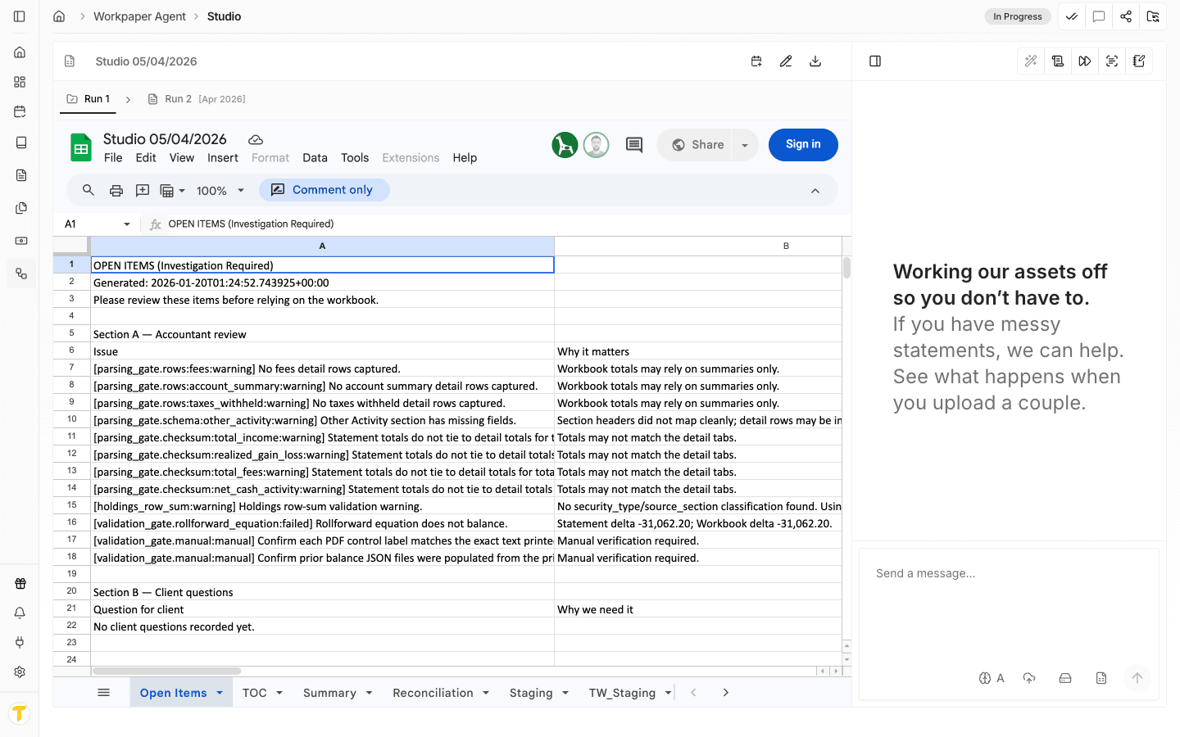Click the cloud upload icon in chat
The height and width of the screenshot is (737, 1180).
click(1029, 678)
